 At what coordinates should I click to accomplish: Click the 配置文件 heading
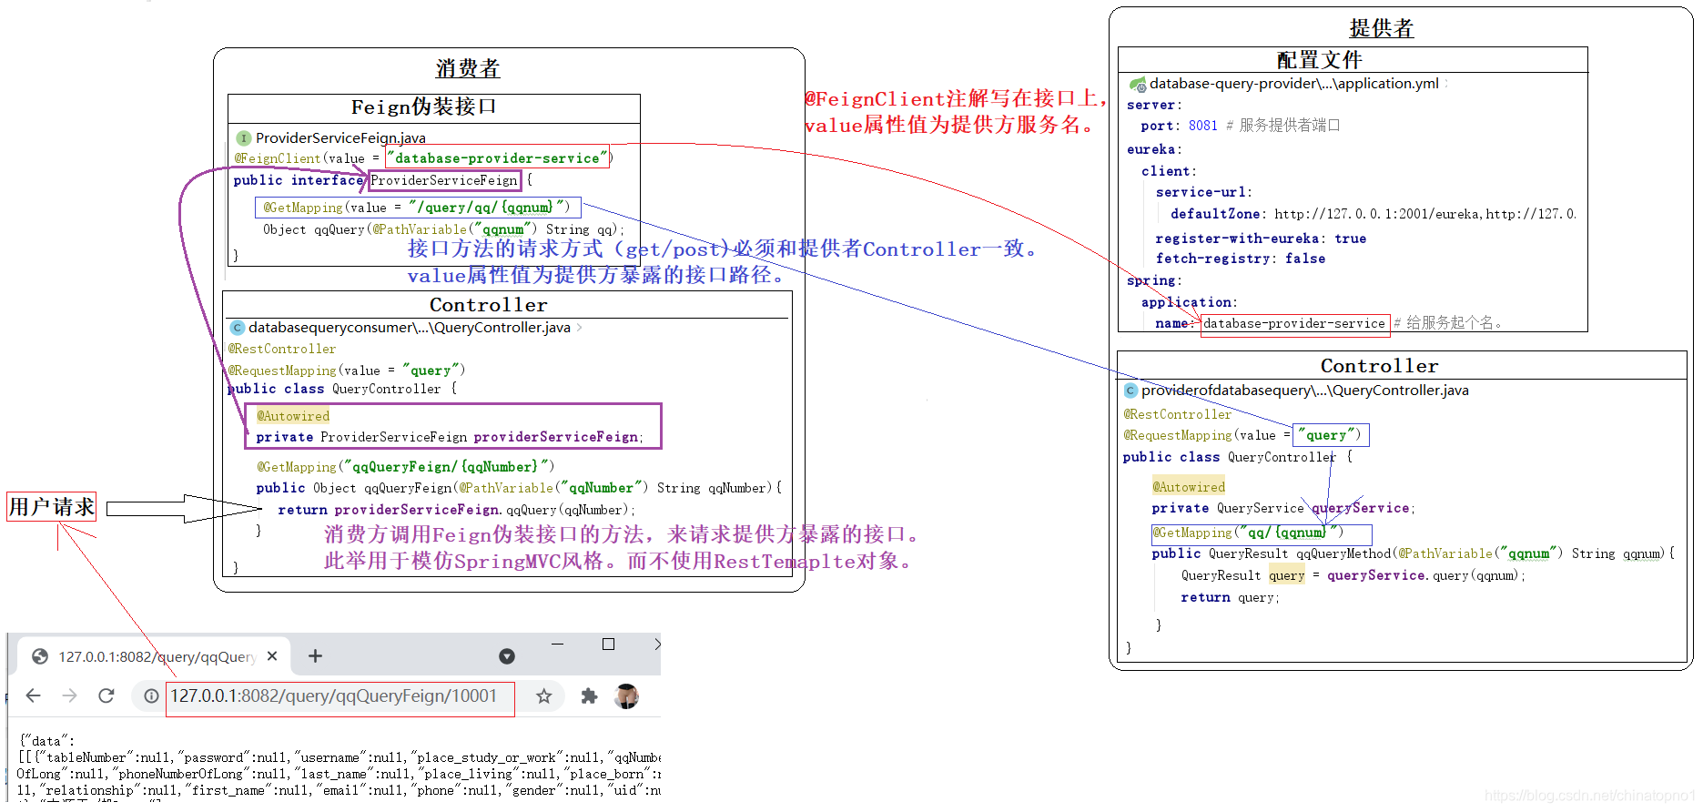click(x=1320, y=60)
